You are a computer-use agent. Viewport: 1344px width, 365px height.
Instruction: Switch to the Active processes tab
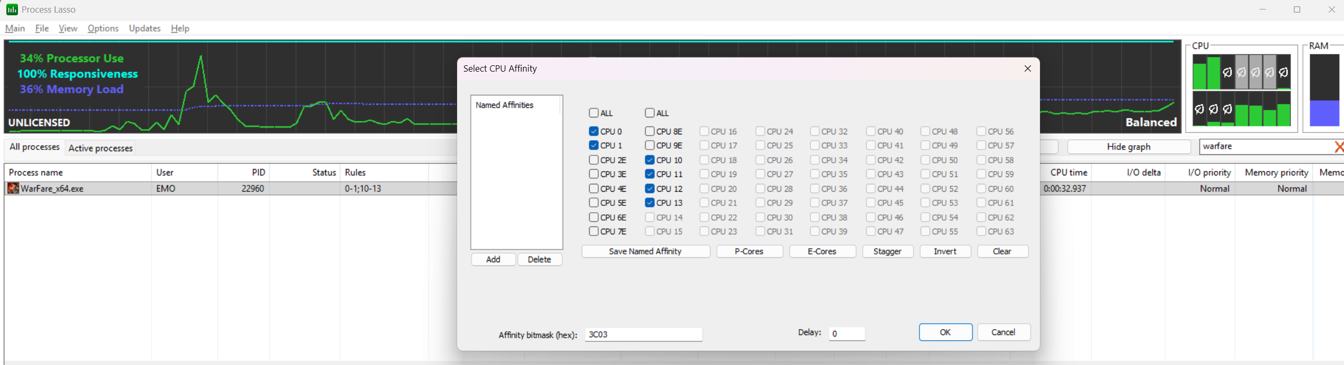pyautogui.click(x=100, y=148)
